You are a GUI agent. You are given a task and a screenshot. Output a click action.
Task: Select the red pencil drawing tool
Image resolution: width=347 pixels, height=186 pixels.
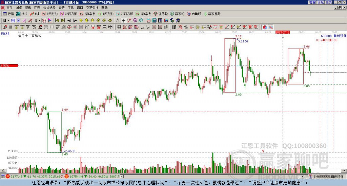5,27
